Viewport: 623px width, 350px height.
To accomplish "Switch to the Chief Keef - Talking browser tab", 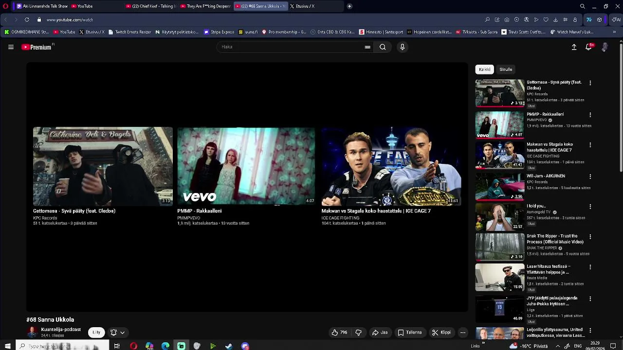I will (x=151, y=6).
